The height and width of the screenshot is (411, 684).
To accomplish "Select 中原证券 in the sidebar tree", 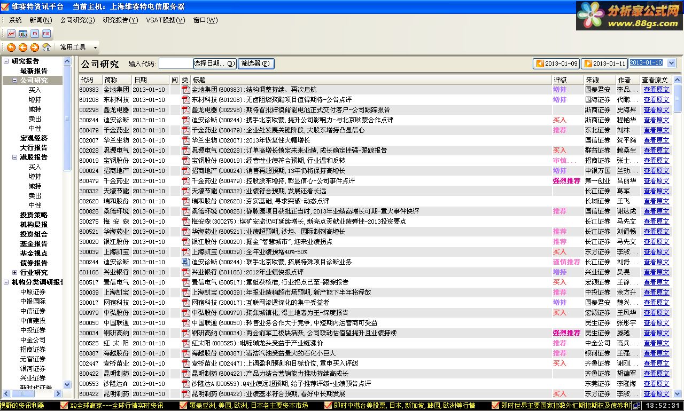I will click(x=33, y=292).
